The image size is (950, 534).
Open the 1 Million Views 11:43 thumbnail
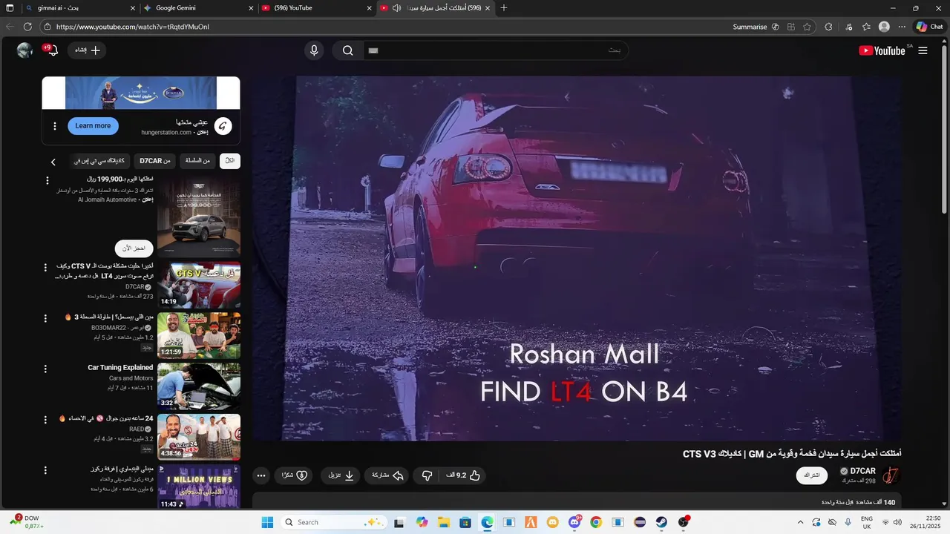pyautogui.click(x=199, y=487)
